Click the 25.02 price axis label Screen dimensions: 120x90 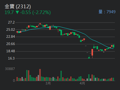10,29
